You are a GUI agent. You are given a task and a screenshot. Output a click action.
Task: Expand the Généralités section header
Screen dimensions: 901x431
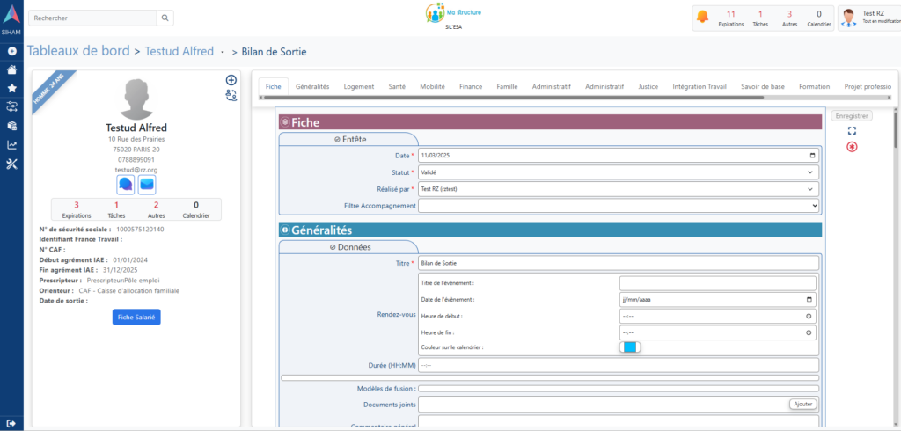coord(285,230)
